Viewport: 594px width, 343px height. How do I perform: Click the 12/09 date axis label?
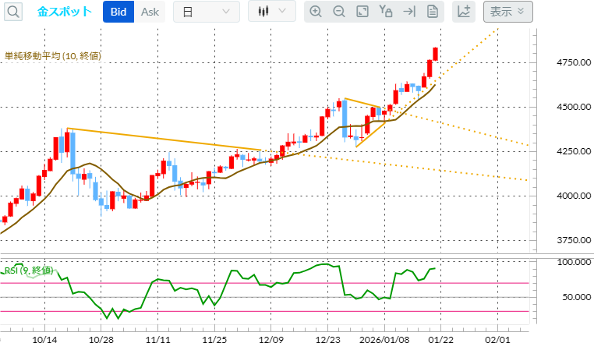270,339
